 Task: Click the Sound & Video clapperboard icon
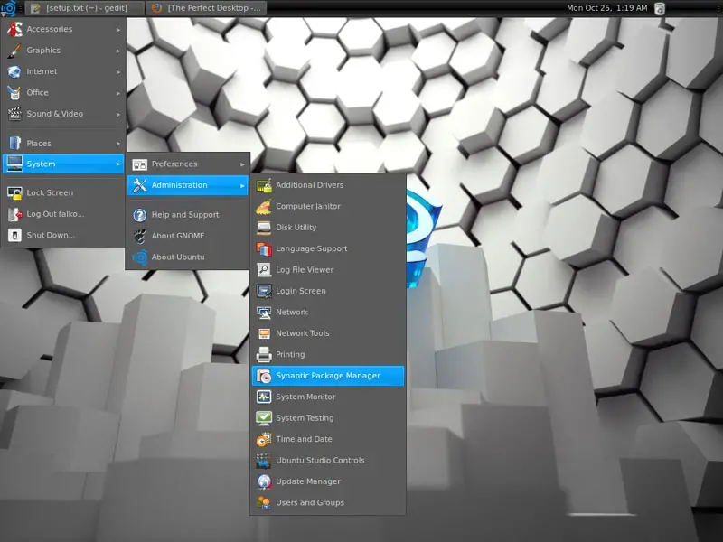point(14,114)
